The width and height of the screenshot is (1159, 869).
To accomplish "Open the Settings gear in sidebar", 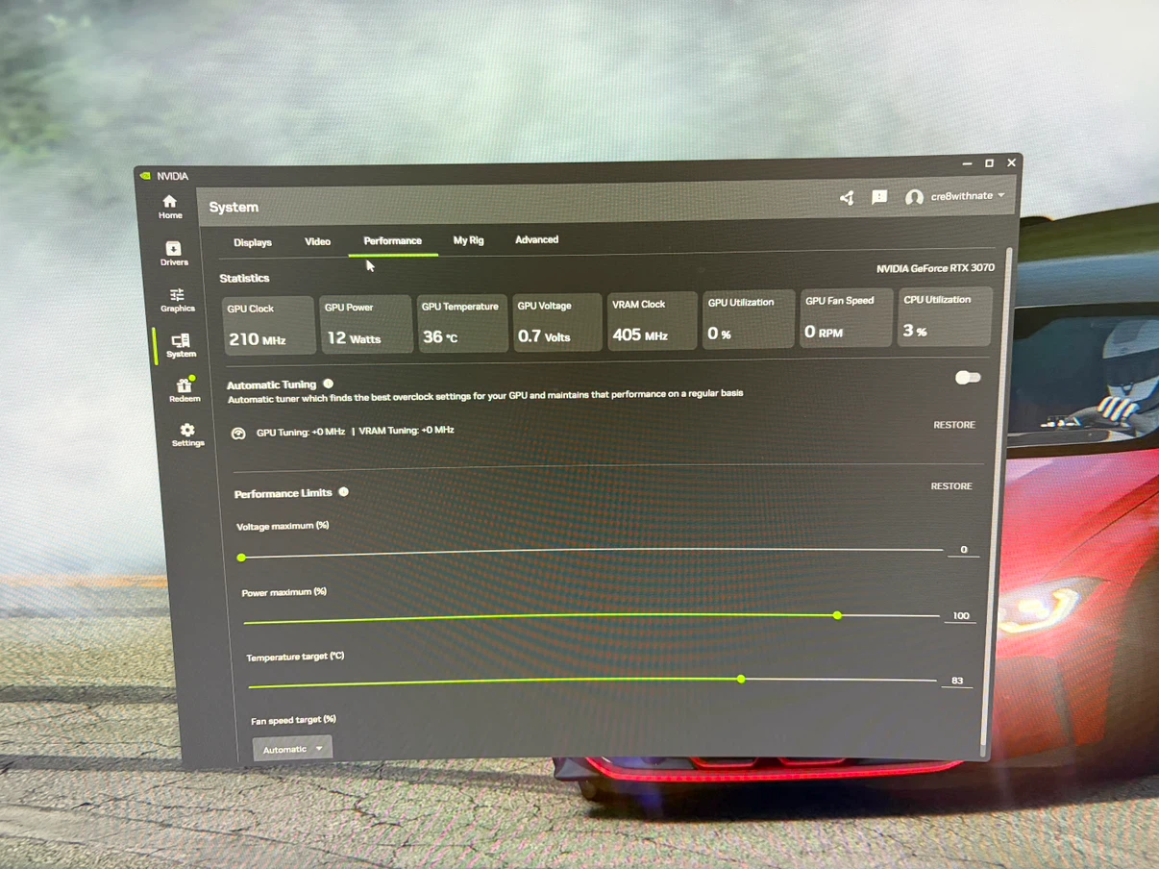I will 187,434.
